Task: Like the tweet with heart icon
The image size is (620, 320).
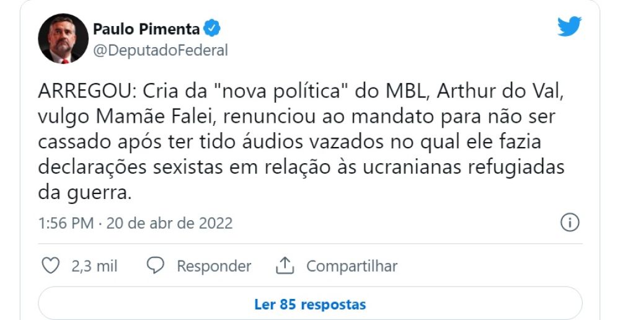Action: click(x=50, y=266)
